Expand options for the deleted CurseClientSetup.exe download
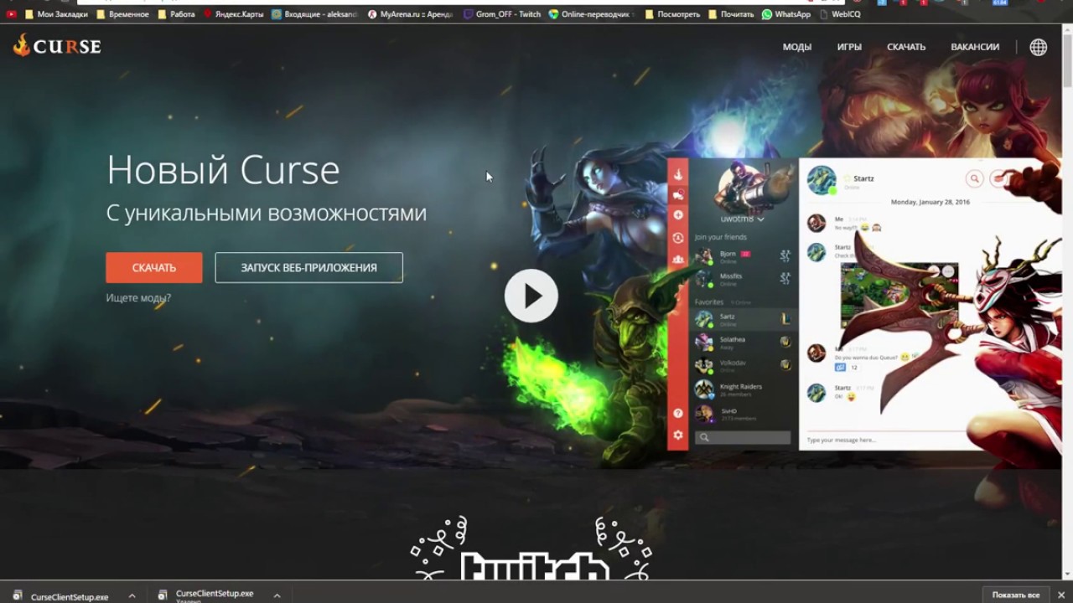Screen dimensions: 1073x603 point(277,596)
